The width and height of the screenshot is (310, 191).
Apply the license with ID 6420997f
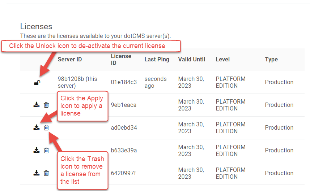coord(37,173)
